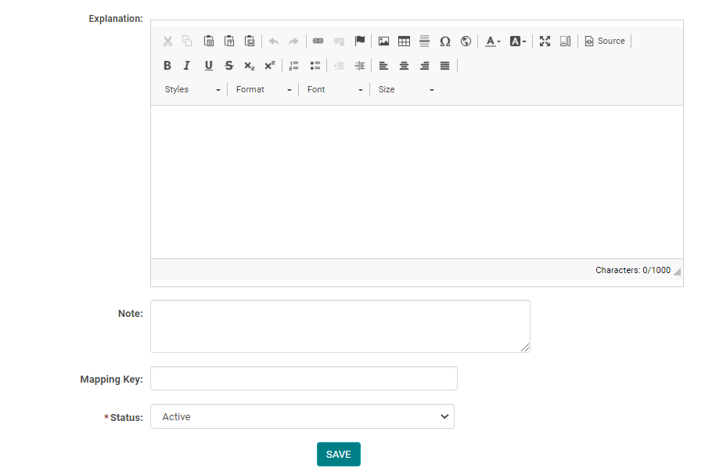Toggle the Source view button

click(x=605, y=41)
